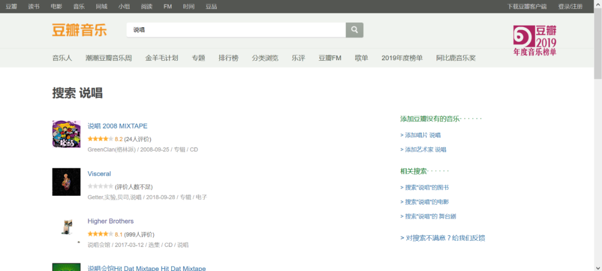Click the magnifier search button
602x271 pixels.
pyautogui.click(x=355, y=30)
